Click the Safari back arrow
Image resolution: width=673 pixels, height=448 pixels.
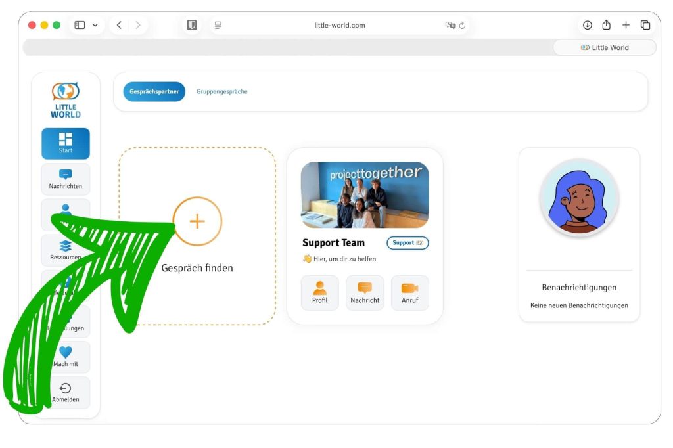pos(119,25)
